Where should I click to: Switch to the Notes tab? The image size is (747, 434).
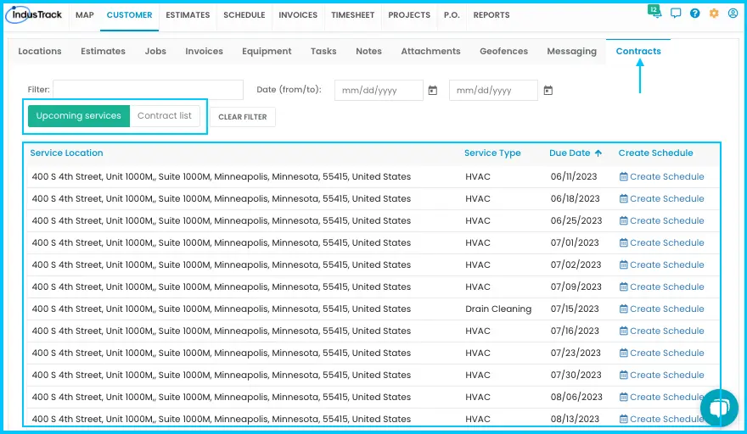coord(368,52)
